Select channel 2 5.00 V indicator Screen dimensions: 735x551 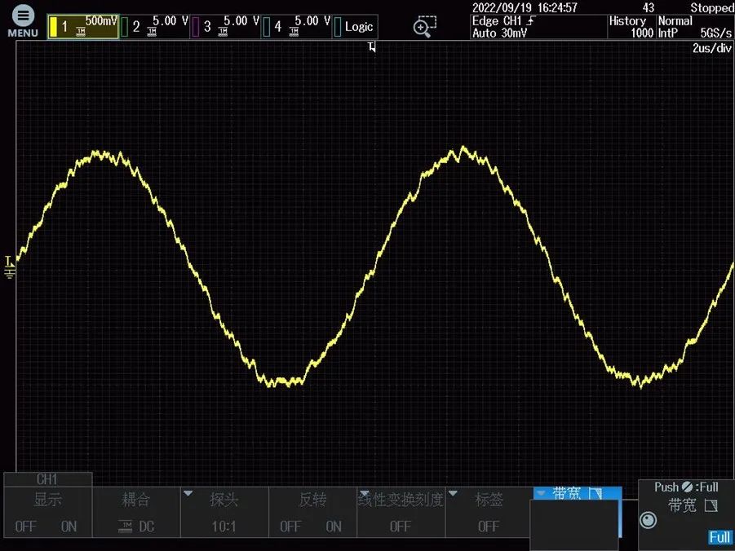click(x=154, y=27)
